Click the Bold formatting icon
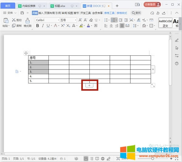 [38, 26]
